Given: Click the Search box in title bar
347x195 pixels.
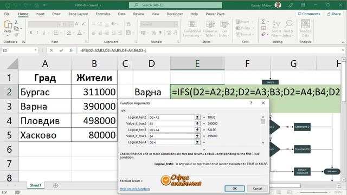Looking at the screenshot, I should [x=176, y=5].
